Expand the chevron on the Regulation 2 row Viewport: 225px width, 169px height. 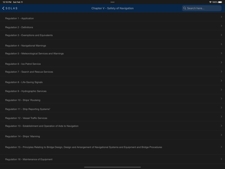(221, 26)
